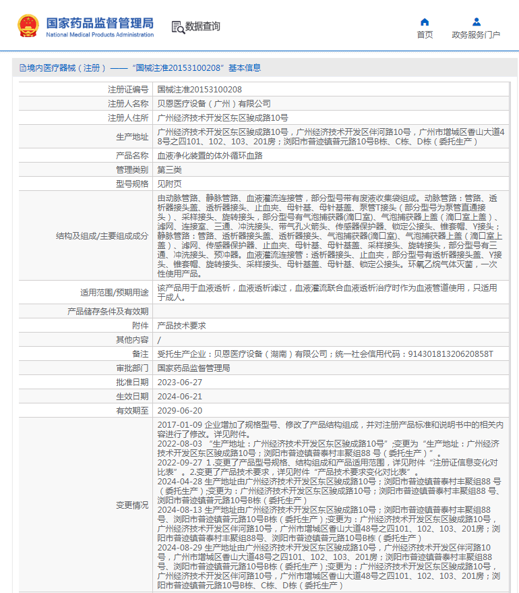Click the 其他内容 label

pos(132,340)
